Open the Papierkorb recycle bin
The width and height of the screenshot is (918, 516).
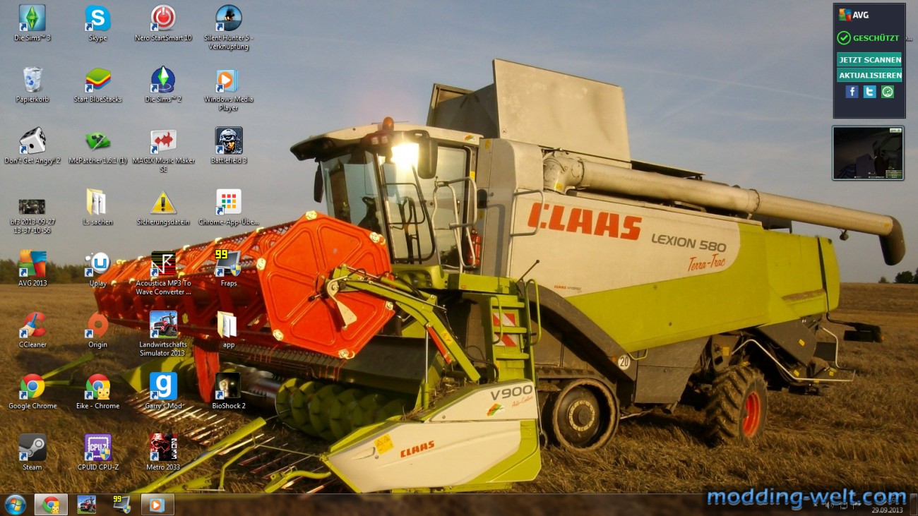[32, 84]
